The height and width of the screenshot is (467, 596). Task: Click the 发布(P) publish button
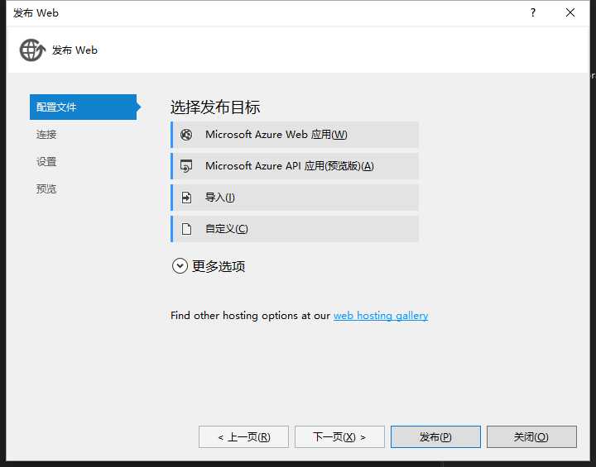pos(435,437)
